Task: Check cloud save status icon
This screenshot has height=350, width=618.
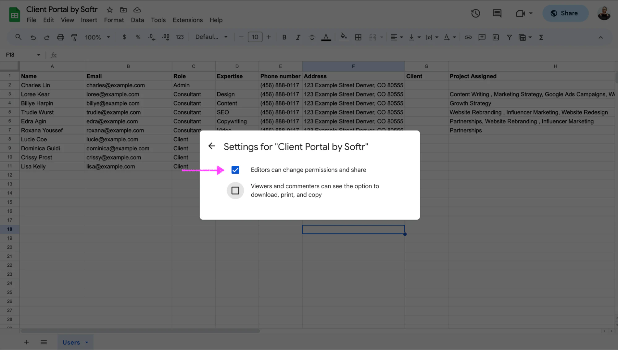Action: pos(137,10)
